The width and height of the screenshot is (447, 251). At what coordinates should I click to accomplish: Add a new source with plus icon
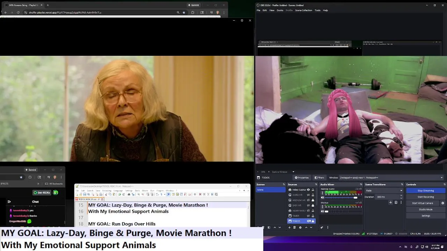(x=290, y=227)
